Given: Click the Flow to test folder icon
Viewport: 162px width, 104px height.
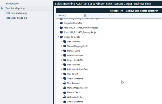Looking at the screenshot, I should tap(65, 74).
